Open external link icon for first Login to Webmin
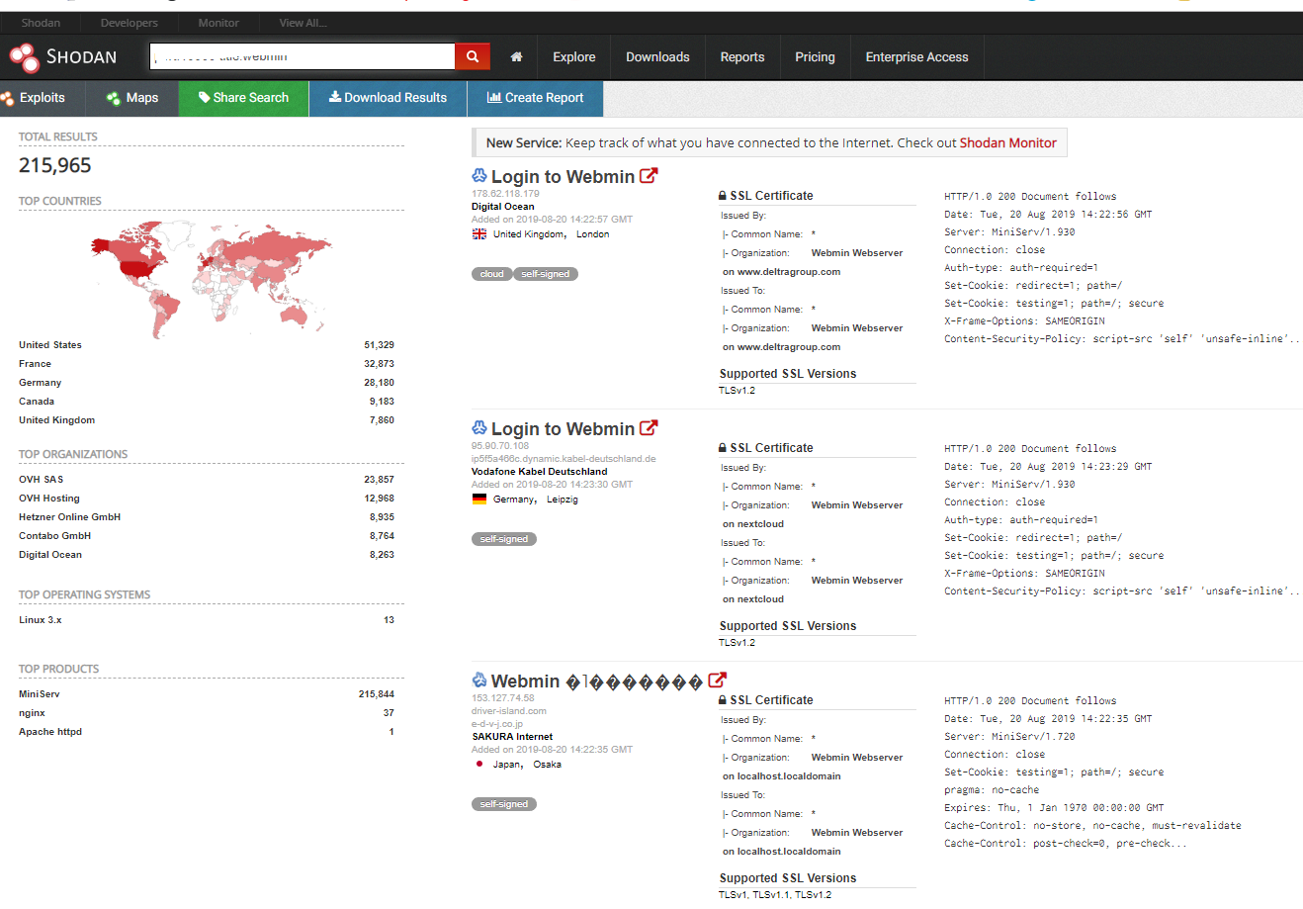This screenshot has height=909, width=1303. (649, 176)
